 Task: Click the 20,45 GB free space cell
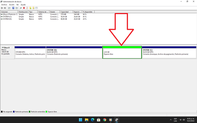77,19
